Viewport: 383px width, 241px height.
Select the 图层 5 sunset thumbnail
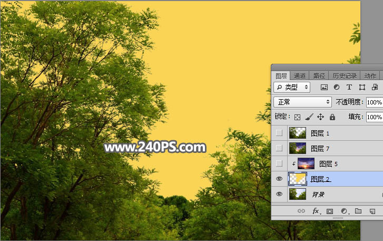(306, 163)
